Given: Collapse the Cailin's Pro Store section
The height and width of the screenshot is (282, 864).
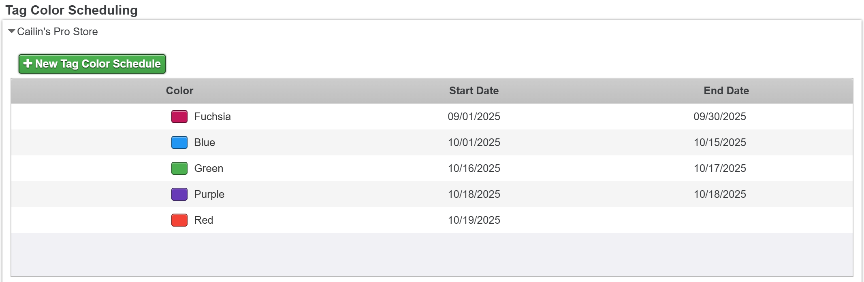Looking at the screenshot, I should pos(12,31).
